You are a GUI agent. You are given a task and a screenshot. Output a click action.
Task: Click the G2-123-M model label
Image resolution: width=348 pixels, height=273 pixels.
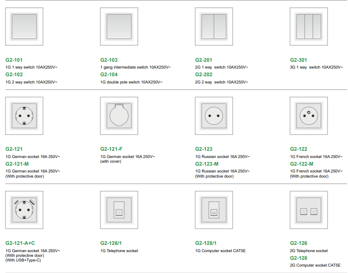(x=207, y=164)
